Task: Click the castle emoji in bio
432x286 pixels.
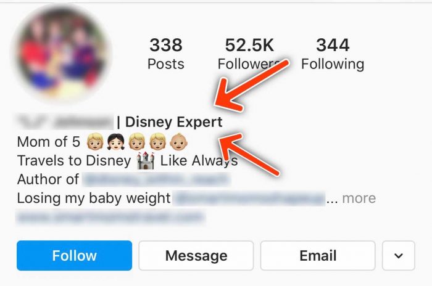Action: tap(146, 160)
